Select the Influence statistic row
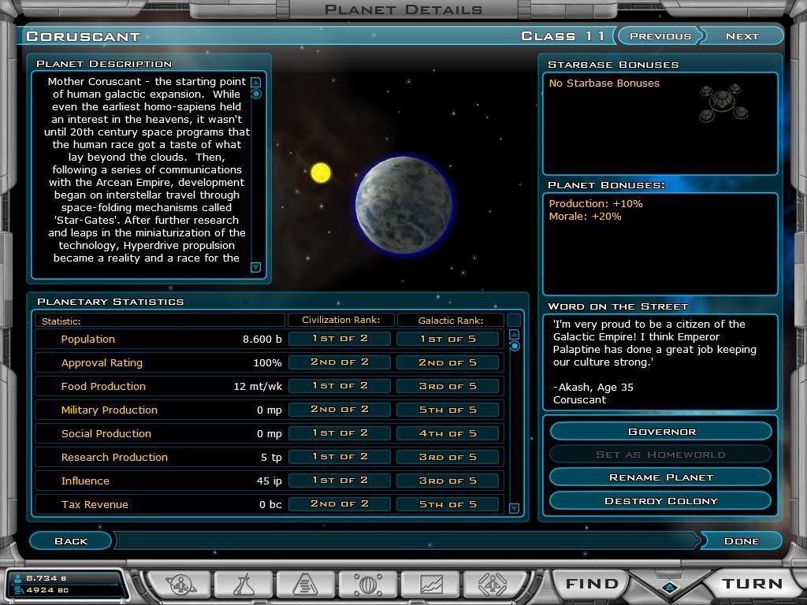 pos(269,481)
